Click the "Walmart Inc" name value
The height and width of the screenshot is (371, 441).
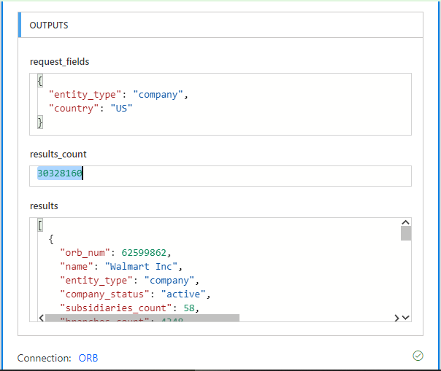[x=142, y=267]
